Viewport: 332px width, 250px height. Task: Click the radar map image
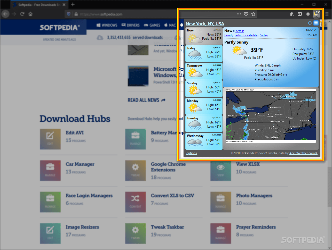point(271,116)
